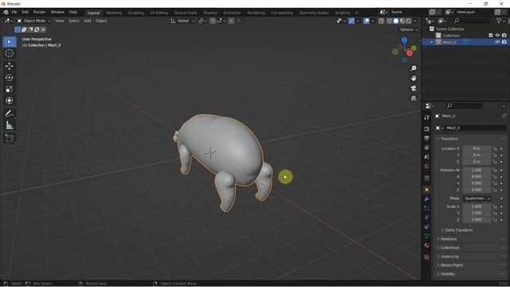Open the Object Data green triangle tab
The height and width of the screenshot is (287, 510).
coord(427,236)
